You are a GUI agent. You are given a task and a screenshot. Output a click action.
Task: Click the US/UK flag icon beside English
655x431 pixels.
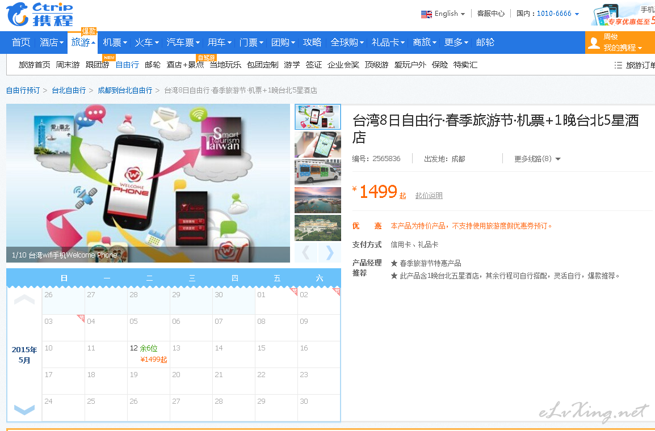point(426,14)
